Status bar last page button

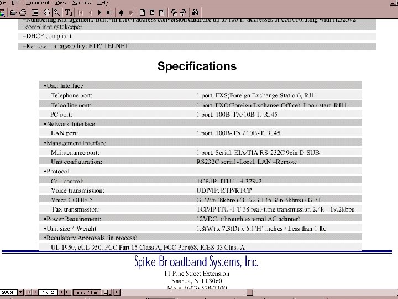pyautogui.click(x=68, y=292)
